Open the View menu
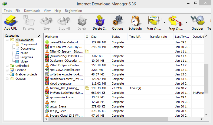 [x=47, y=11]
